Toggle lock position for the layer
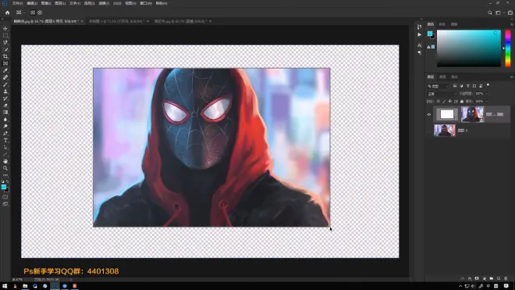This screenshot has width=515, height=290. [450, 102]
